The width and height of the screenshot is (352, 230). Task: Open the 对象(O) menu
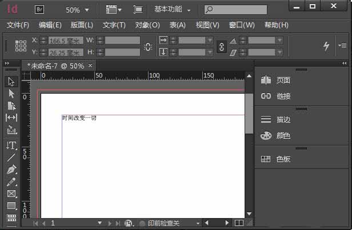pos(147,25)
